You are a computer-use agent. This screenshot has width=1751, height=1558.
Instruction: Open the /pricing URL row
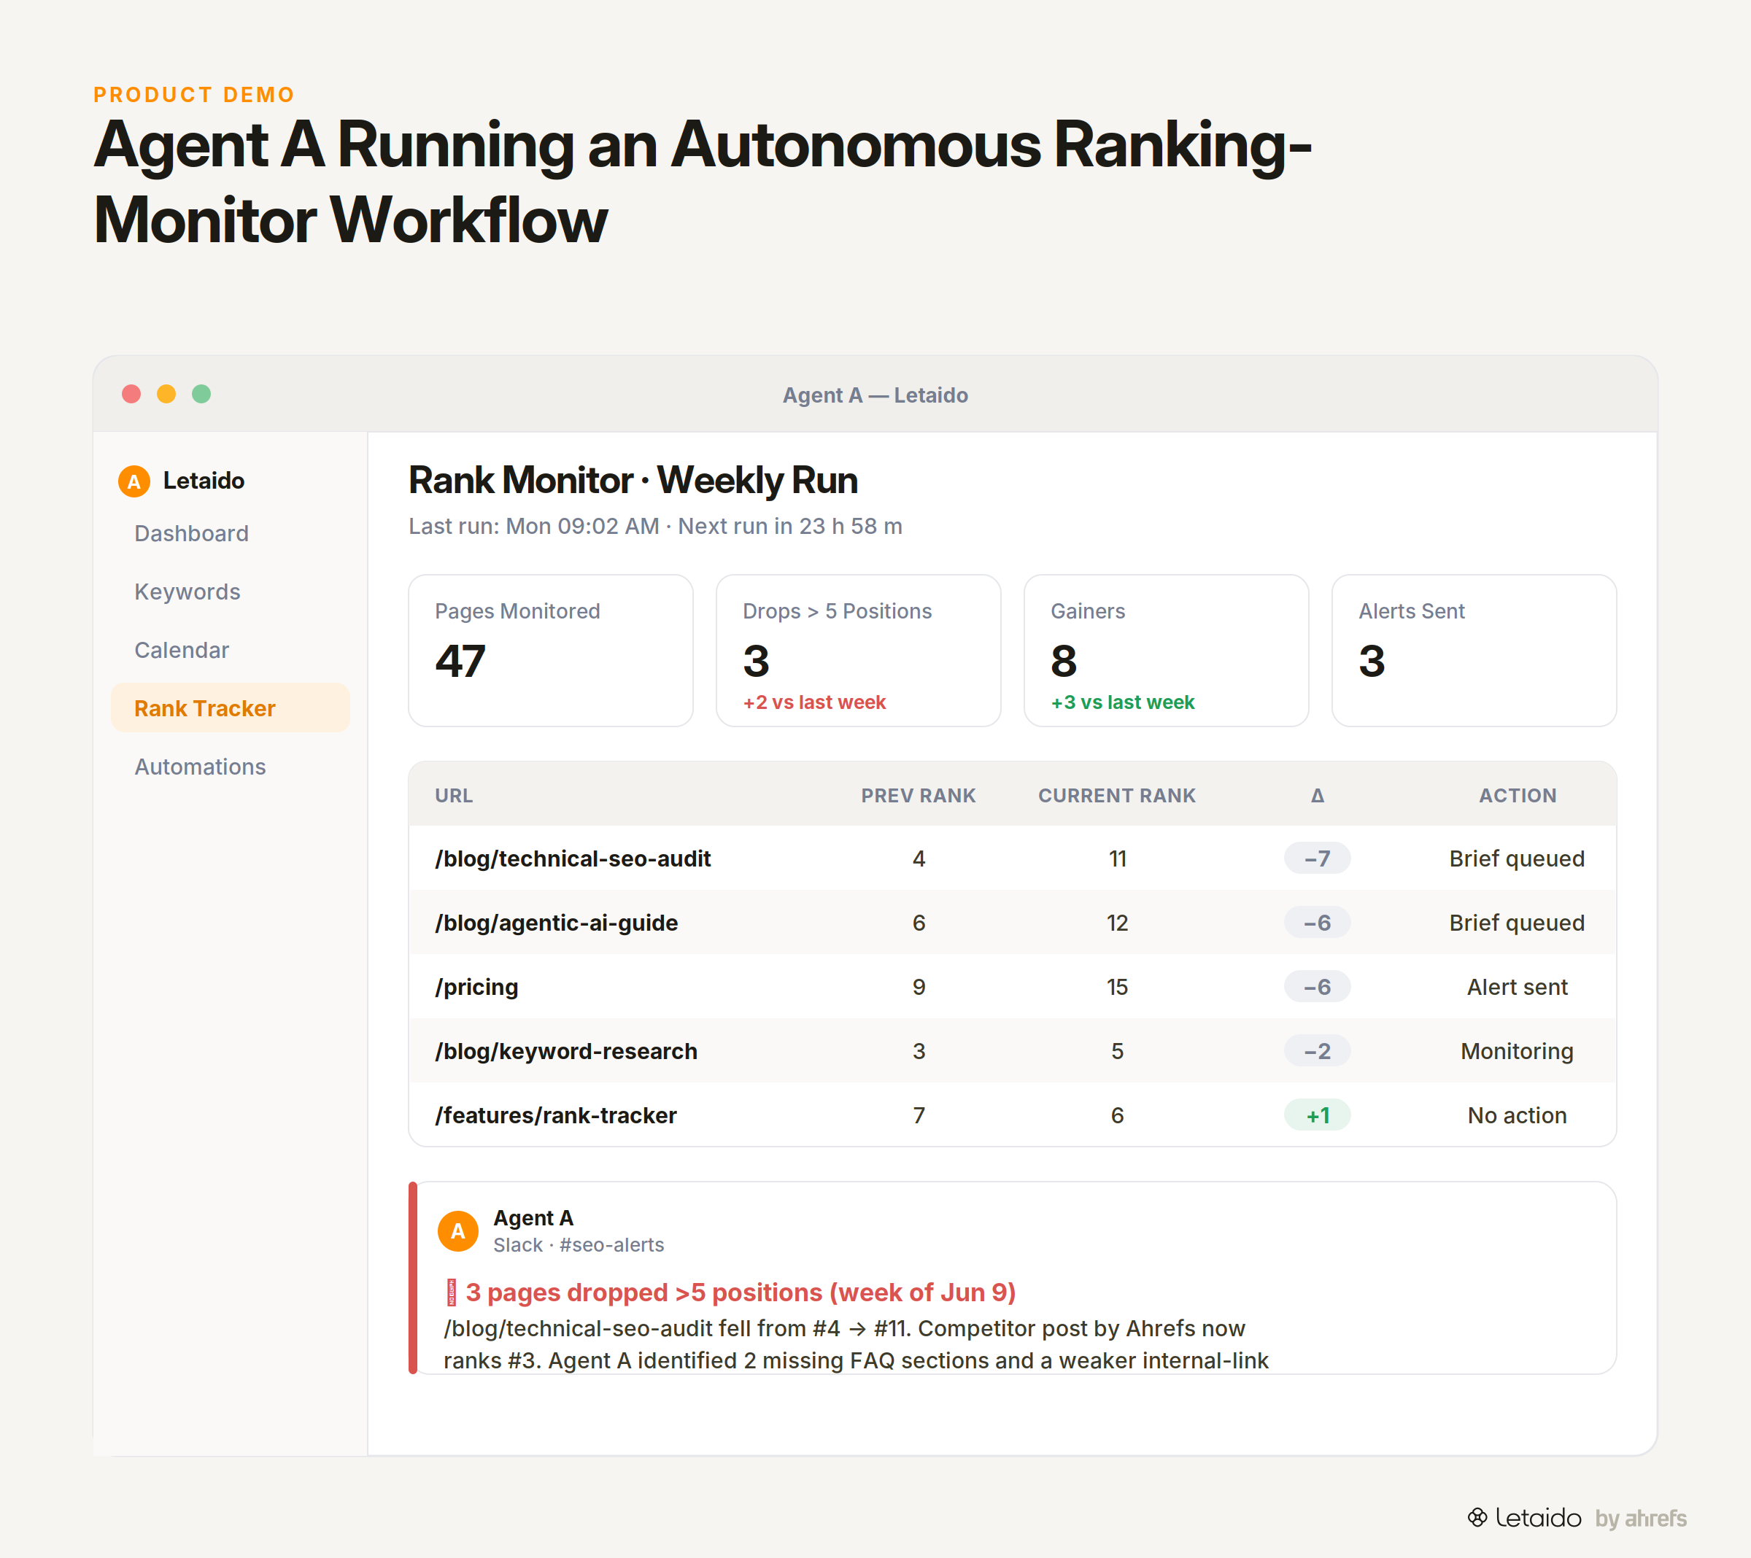[1013, 987]
